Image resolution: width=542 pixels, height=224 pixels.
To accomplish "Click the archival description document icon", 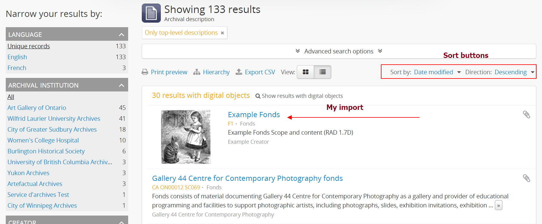I will coord(151,13).
